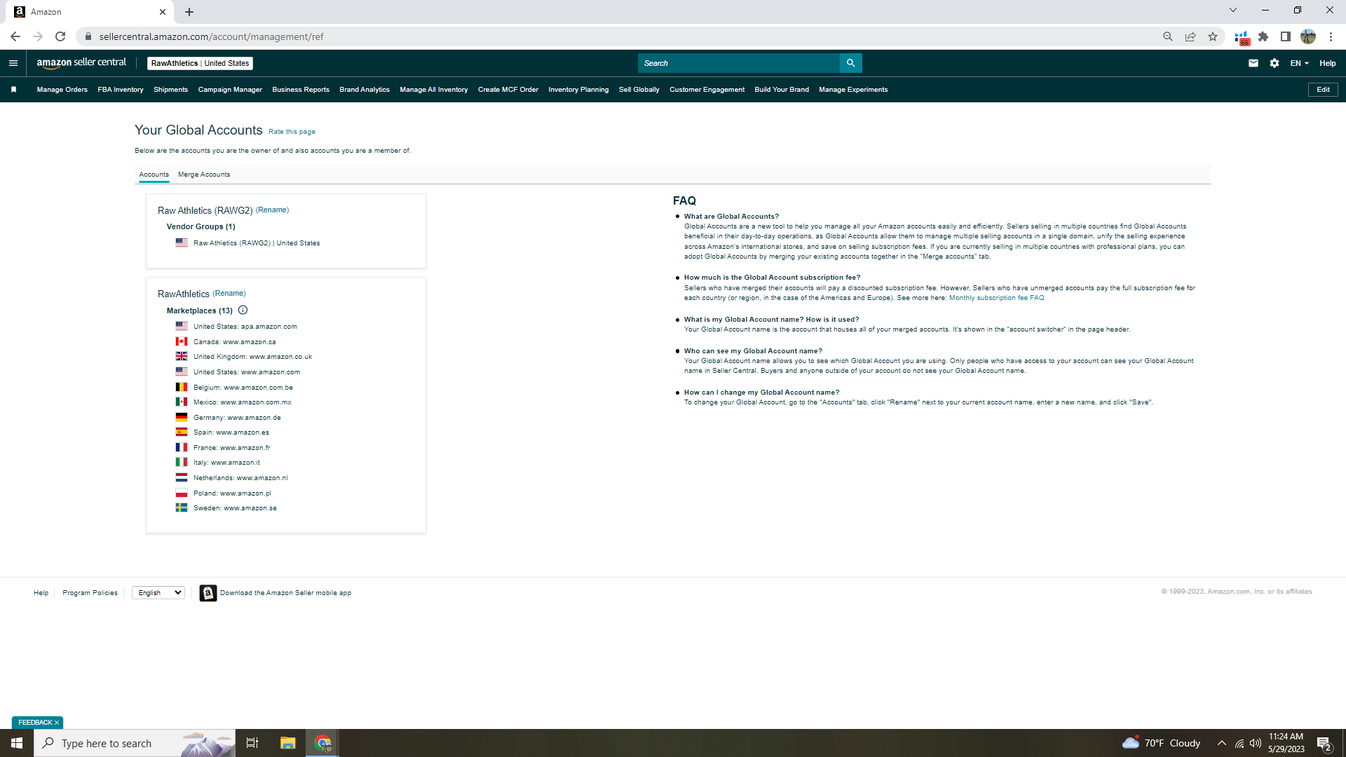Image resolution: width=1346 pixels, height=757 pixels.
Task: Expand the tab search chevron in Chrome
Action: coord(1233,11)
